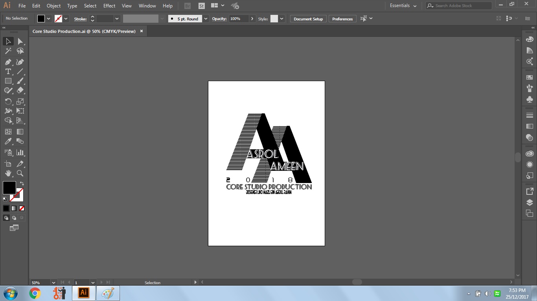Image resolution: width=537 pixels, height=301 pixels.
Task: Select the Paintbrush tool
Action: pyautogui.click(x=20, y=81)
